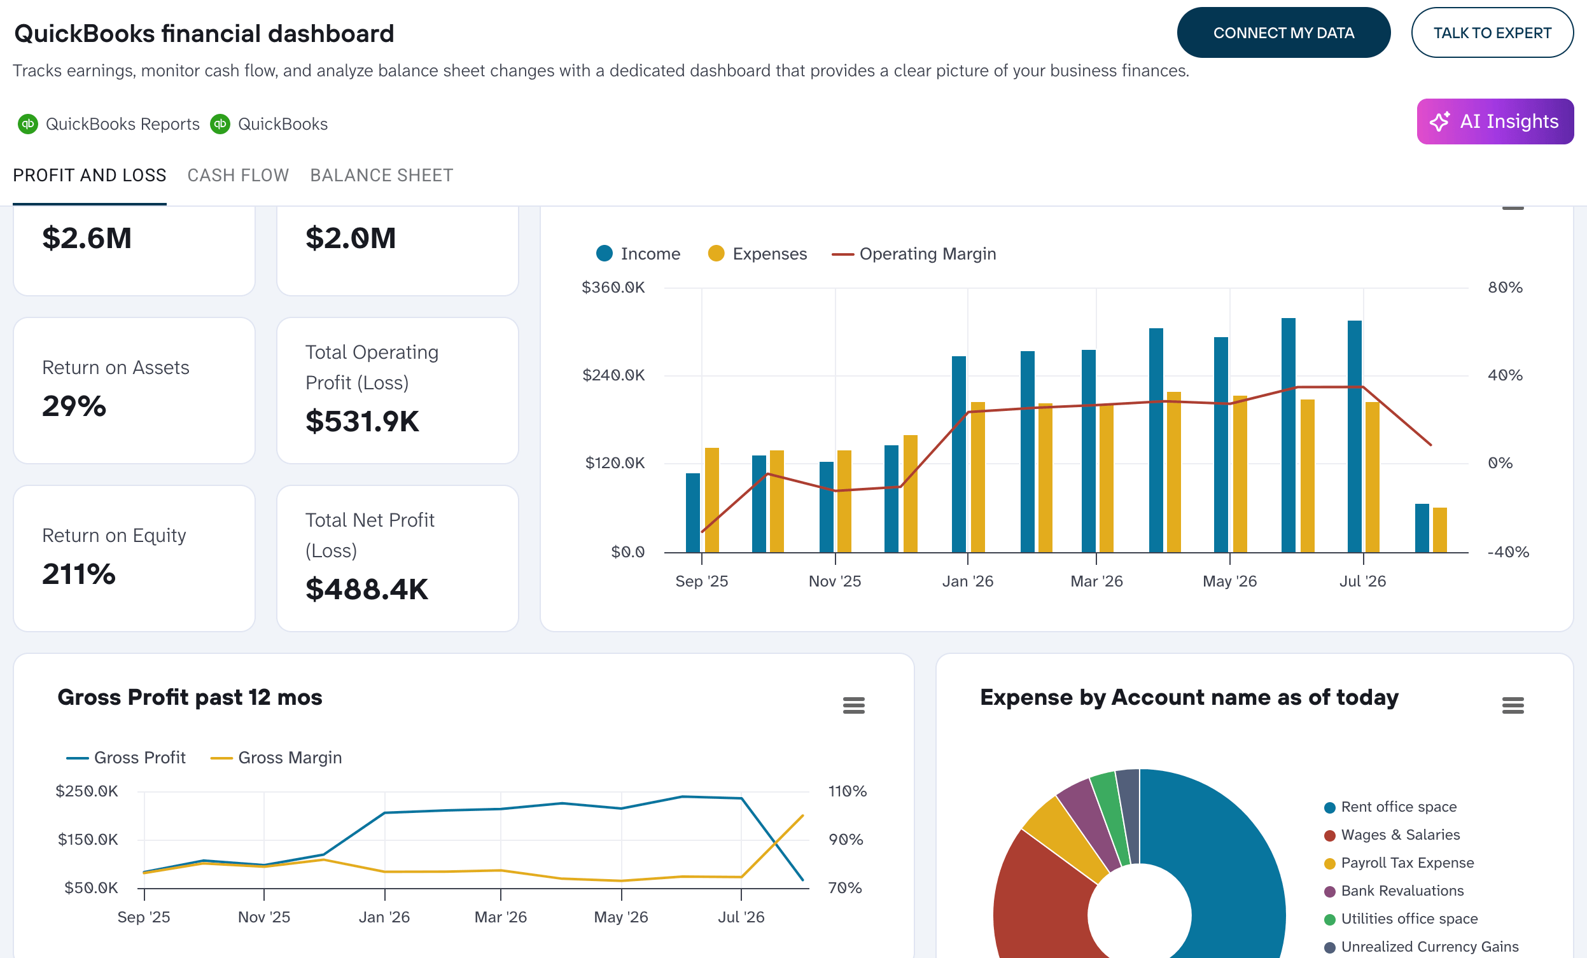Toggle Utilities office space legend item
The width and height of the screenshot is (1587, 958).
[x=1400, y=919]
